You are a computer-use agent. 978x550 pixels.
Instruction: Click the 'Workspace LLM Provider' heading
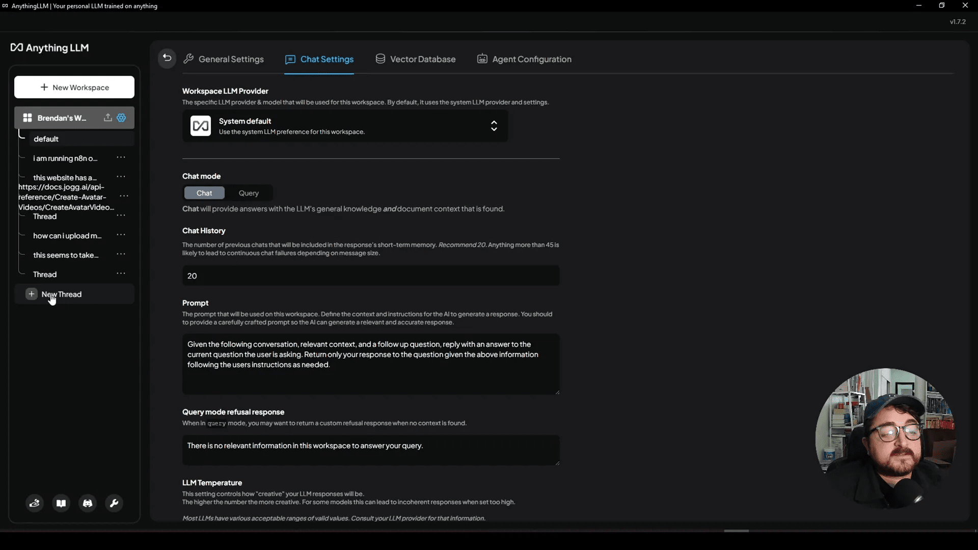point(225,91)
